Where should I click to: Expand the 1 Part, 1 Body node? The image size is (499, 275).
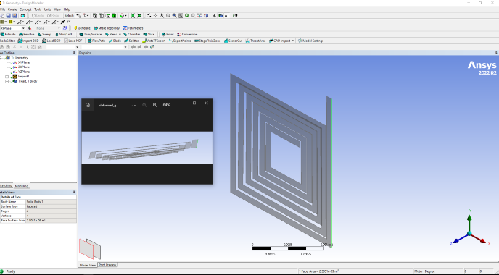coord(7,81)
